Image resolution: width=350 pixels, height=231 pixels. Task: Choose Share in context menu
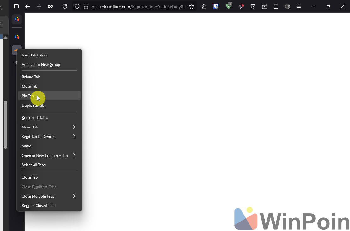click(49, 146)
